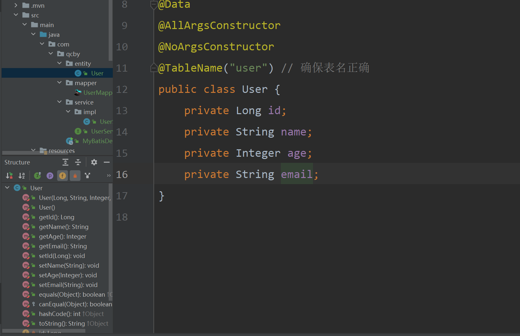Toggle Show Inherited members

point(37,175)
